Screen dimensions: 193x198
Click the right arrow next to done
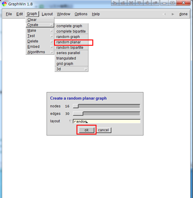[173, 14]
